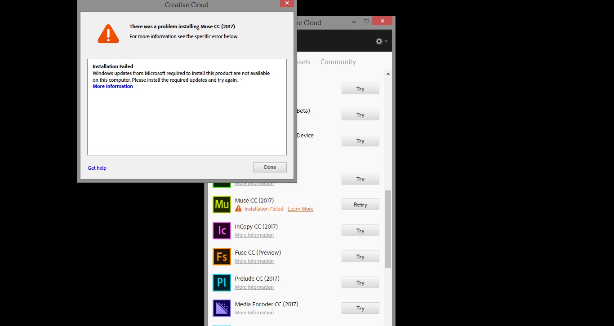Click the apps list vertical scrollbar thumb

pyautogui.click(x=388, y=229)
